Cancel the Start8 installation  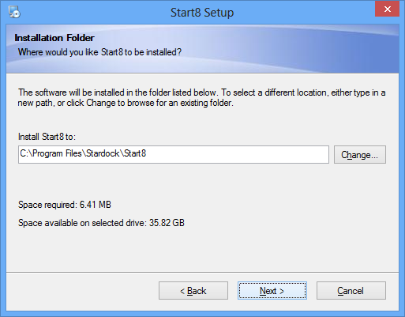(x=351, y=291)
